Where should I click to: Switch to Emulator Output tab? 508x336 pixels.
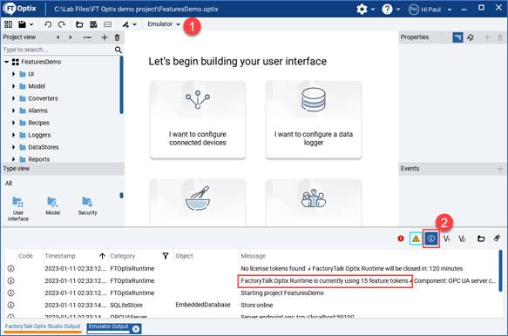pyautogui.click(x=109, y=327)
